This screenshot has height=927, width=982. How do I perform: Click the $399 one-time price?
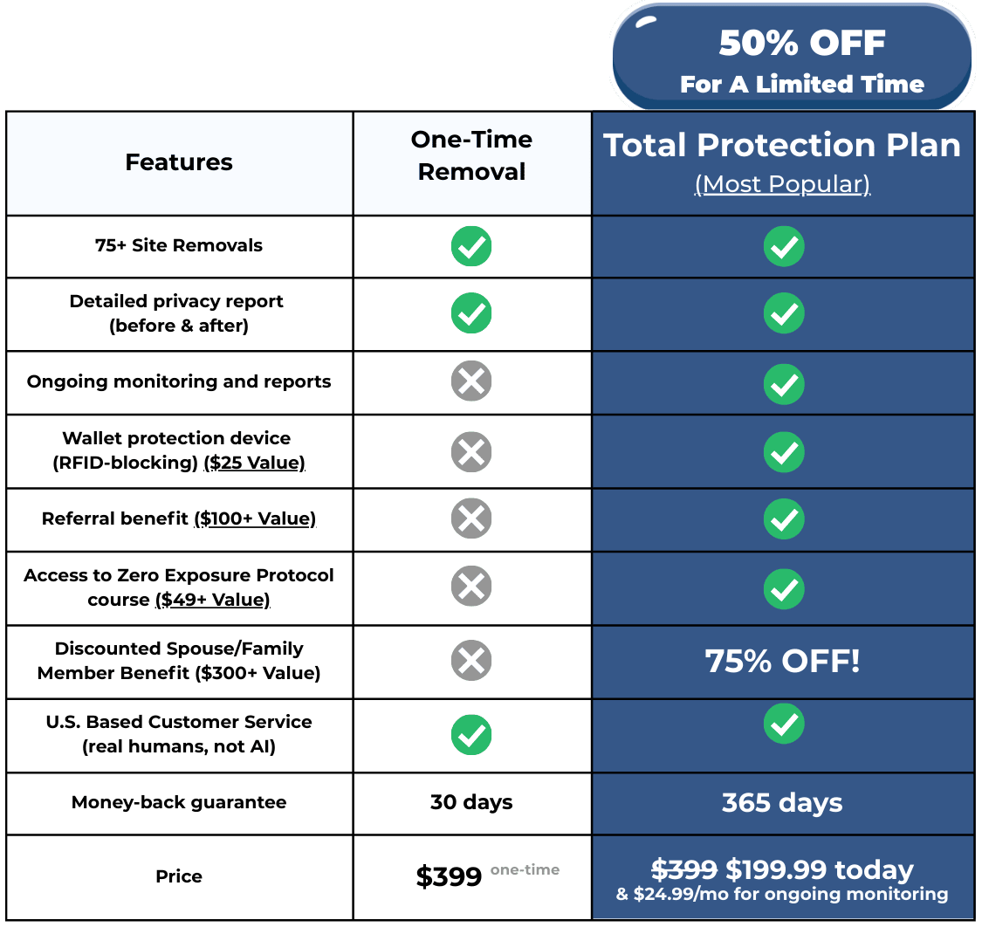tap(449, 876)
